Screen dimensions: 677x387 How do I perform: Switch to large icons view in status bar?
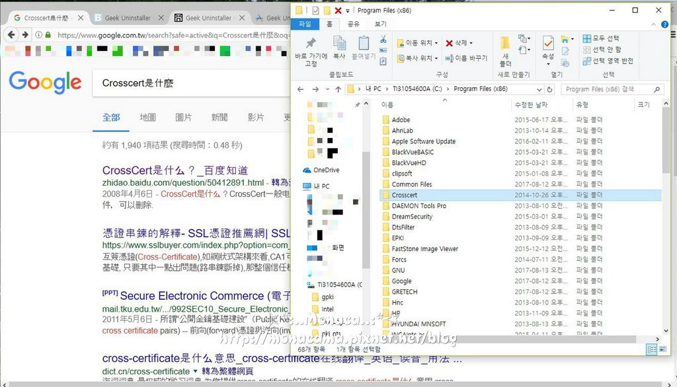662,349
